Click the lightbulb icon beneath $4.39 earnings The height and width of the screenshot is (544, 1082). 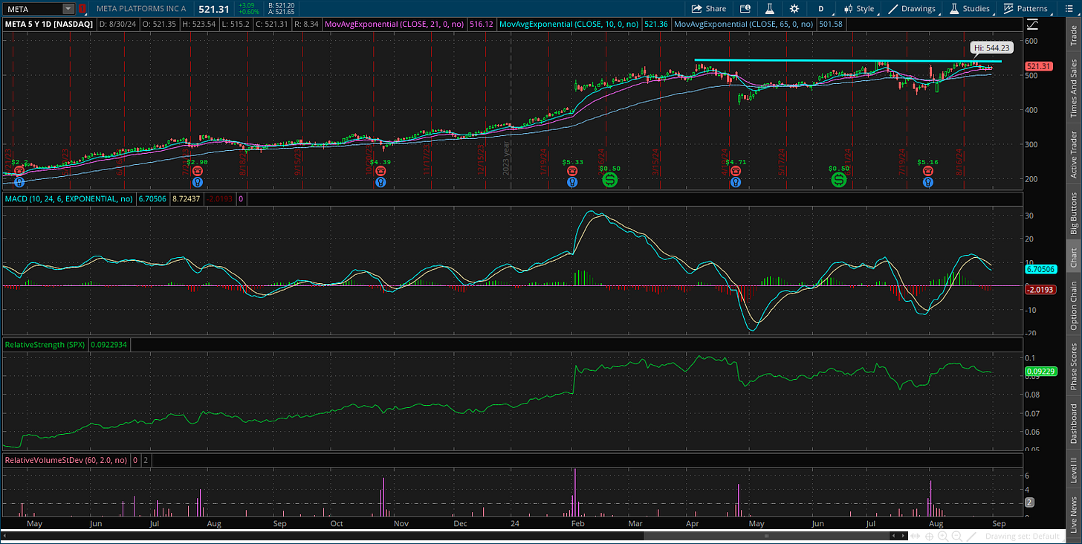pos(380,181)
